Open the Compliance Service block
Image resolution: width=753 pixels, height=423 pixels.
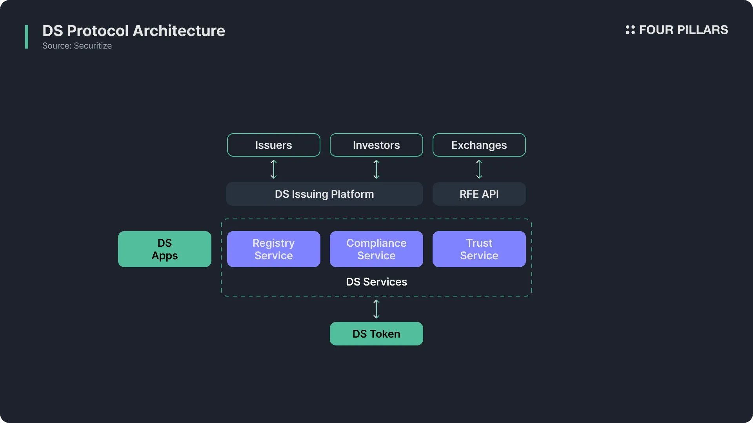click(376, 249)
